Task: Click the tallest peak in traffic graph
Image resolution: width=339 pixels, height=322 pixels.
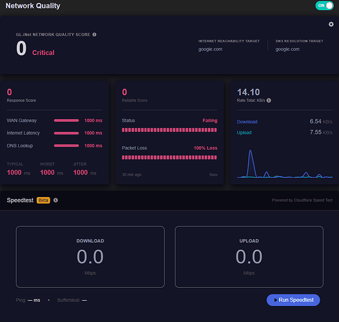Action: [250, 151]
